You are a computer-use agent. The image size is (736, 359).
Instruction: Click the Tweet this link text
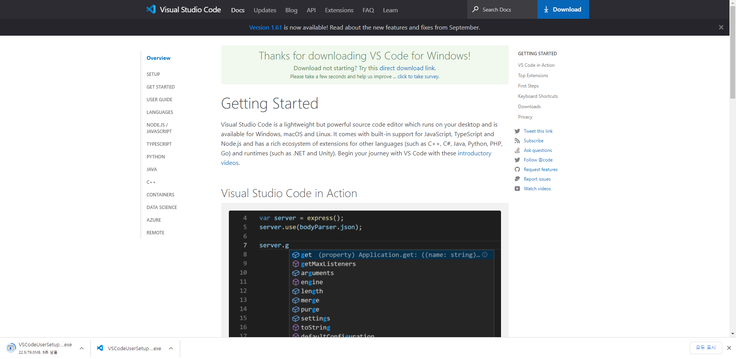click(538, 131)
